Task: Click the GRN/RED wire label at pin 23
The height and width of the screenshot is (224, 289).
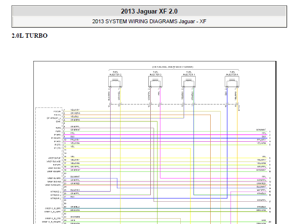Action: 75,183
